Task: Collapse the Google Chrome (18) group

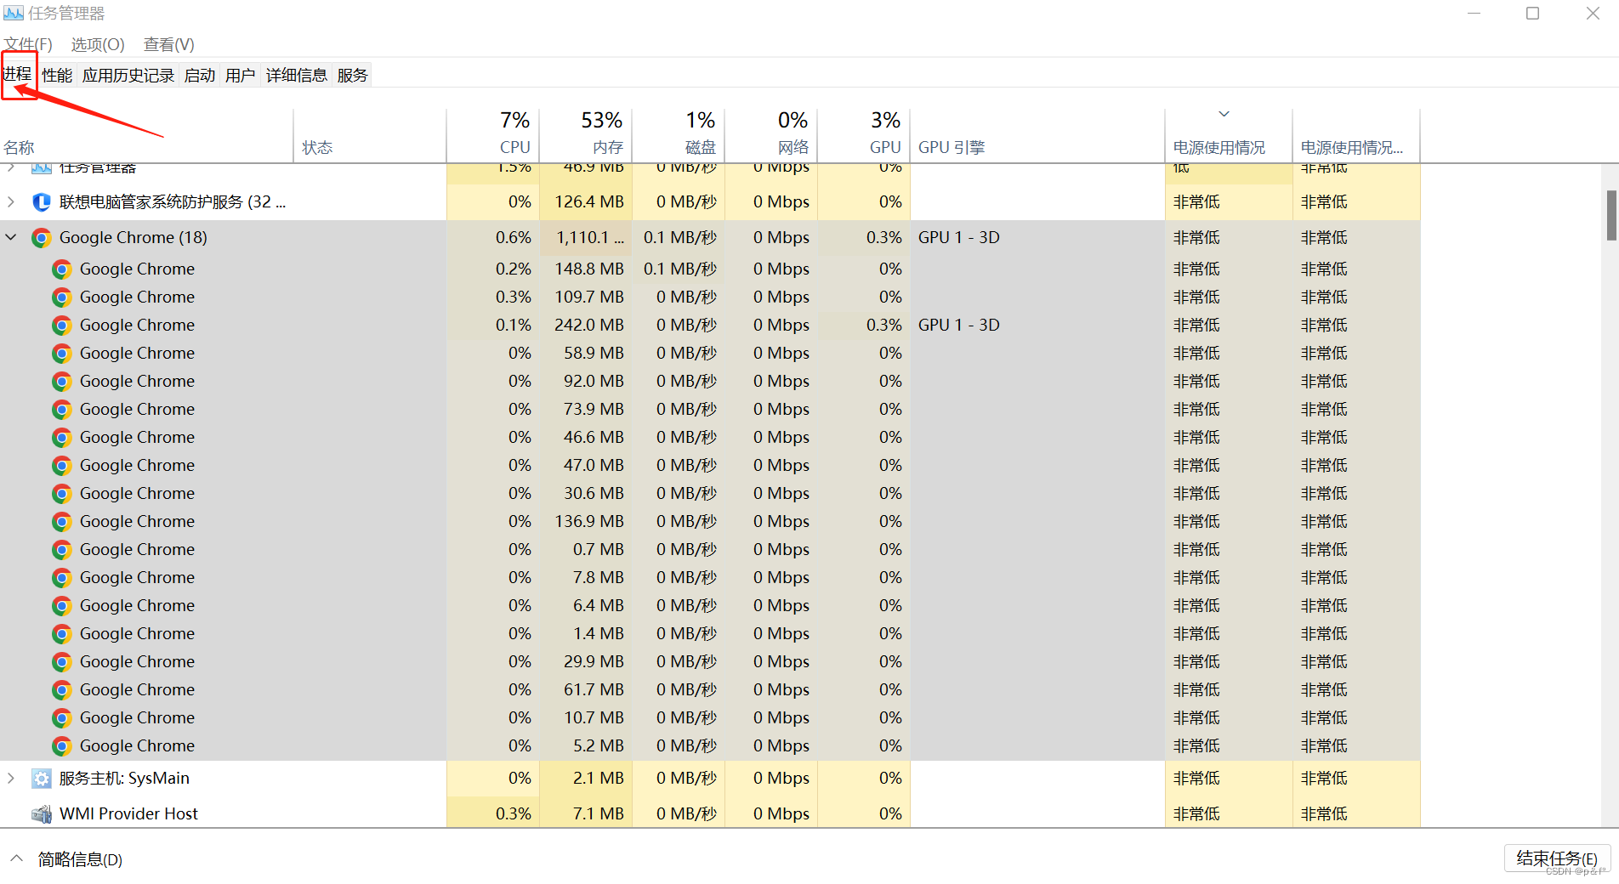Action: click(11, 238)
